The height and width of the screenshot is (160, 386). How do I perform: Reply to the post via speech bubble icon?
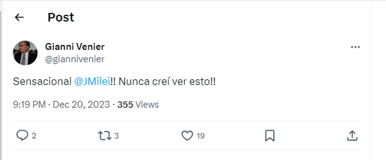[x=22, y=136]
